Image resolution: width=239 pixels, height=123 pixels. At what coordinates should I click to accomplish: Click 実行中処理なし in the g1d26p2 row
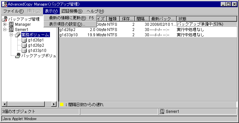click(x=190, y=30)
